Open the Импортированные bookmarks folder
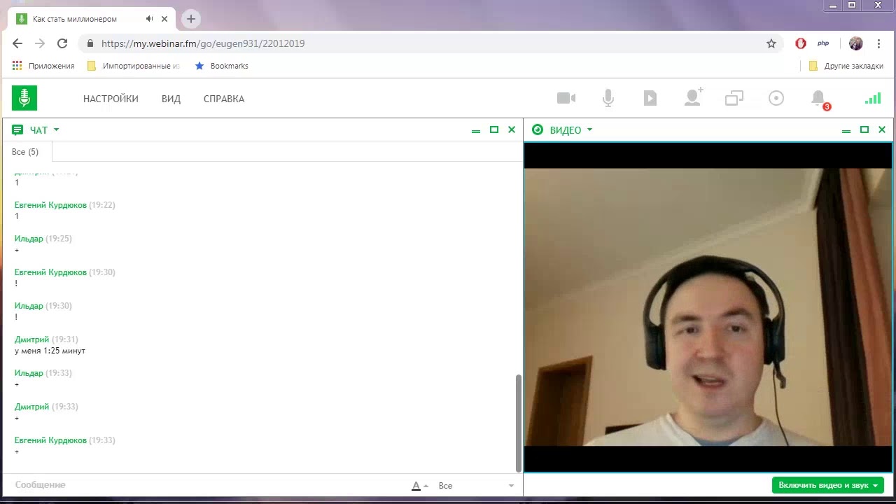 133,66
